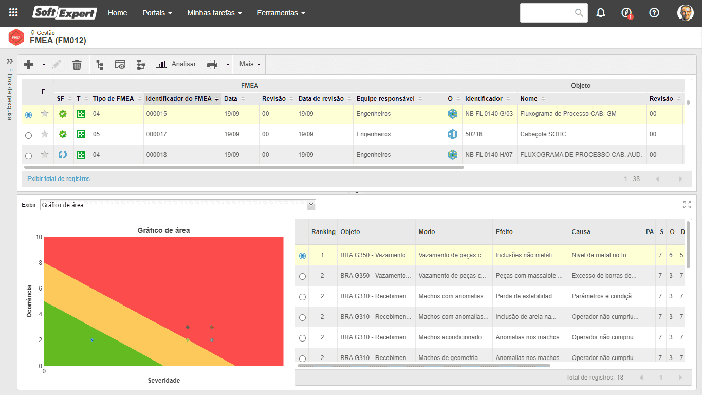This screenshot has height=395, width=702.
Task: Delete record with the trash icon
Action: 77,64
